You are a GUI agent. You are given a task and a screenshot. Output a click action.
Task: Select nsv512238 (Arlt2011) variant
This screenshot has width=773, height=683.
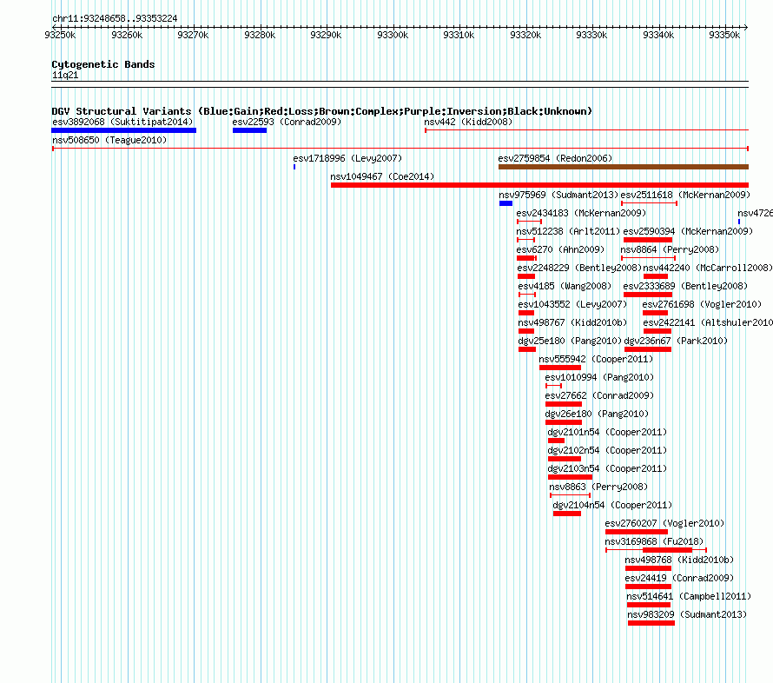point(568,231)
